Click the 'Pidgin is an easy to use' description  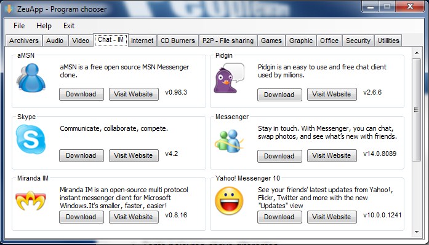[322, 71]
